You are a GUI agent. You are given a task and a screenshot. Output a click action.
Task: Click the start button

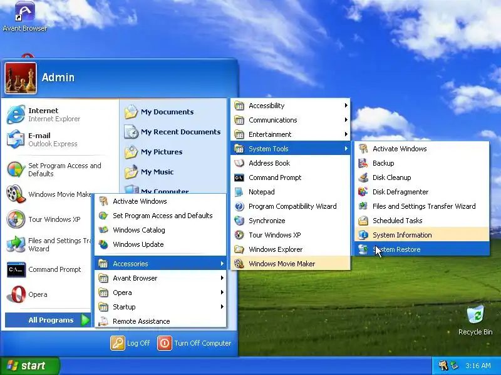(29, 366)
